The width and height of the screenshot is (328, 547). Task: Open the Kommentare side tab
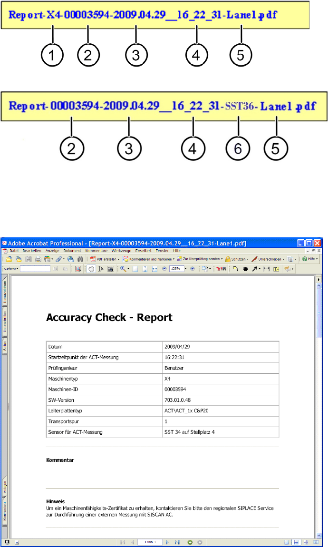5,511
